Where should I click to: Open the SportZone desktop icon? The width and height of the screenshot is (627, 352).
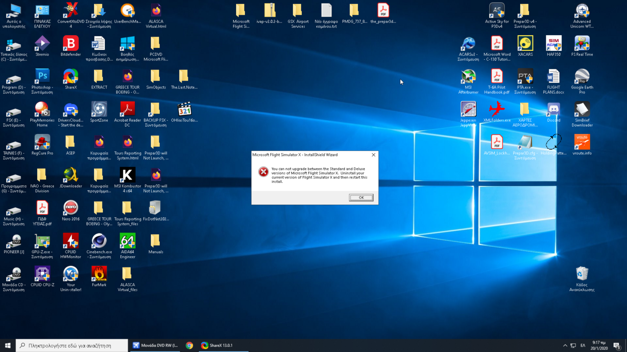pos(99,111)
